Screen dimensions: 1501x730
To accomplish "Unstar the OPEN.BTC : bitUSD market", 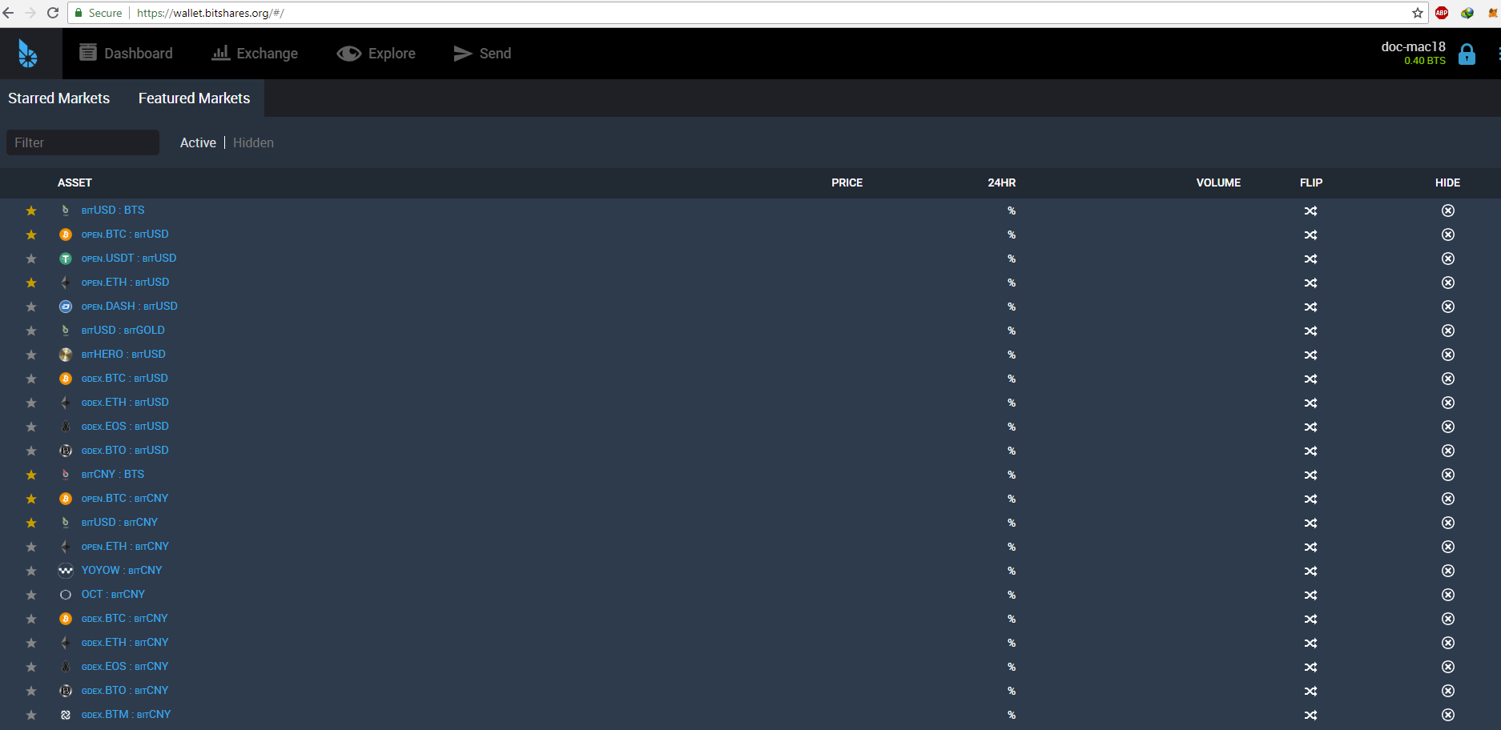I will click(x=31, y=235).
